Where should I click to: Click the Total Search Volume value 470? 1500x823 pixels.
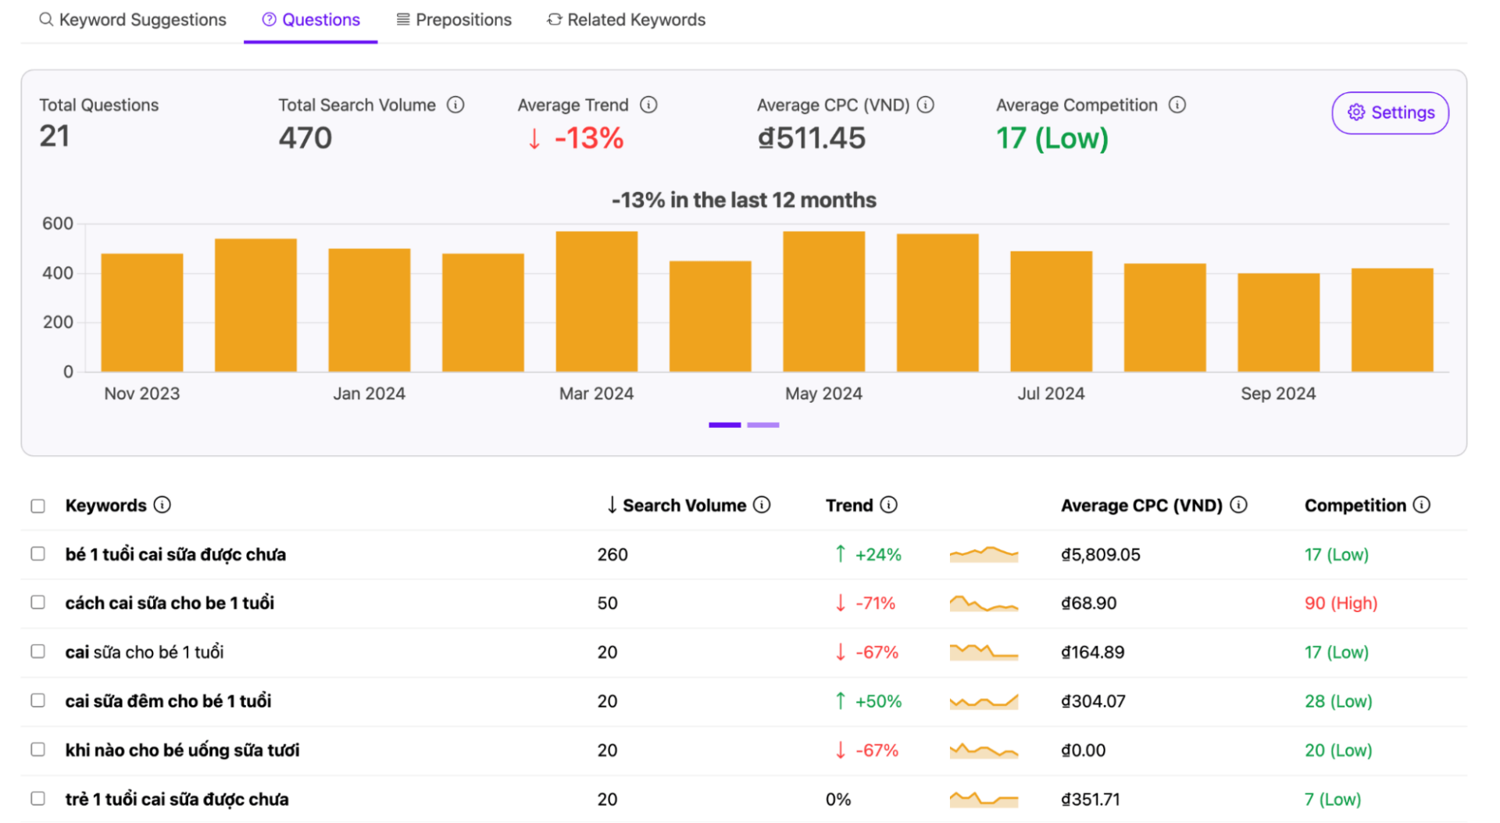pos(305,137)
